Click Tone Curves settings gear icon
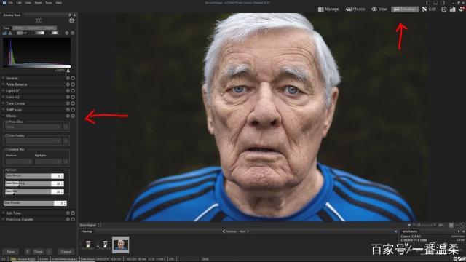The width and height of the screenshot is (466, 262). pos(68,103)
